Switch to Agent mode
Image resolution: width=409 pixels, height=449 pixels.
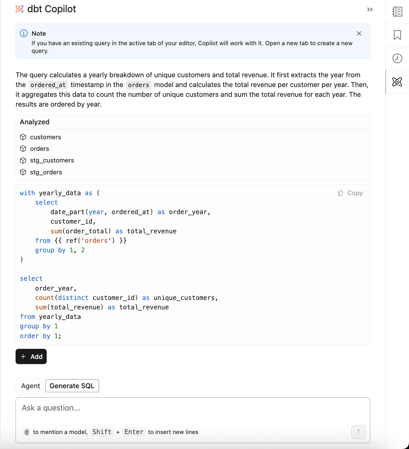31,386
